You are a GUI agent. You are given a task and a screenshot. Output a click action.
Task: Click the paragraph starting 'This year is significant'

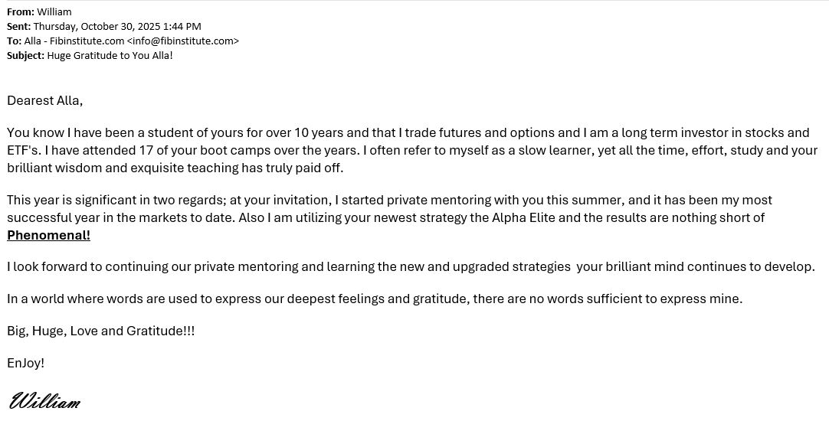[389, 201]
